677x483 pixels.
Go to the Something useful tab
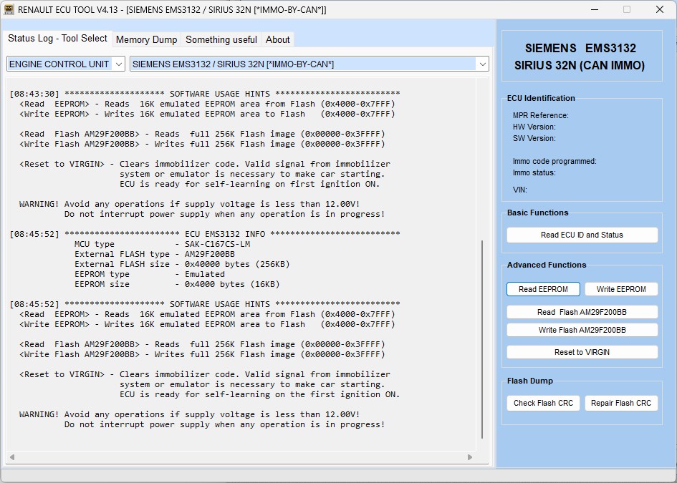(x=221, y=39)
